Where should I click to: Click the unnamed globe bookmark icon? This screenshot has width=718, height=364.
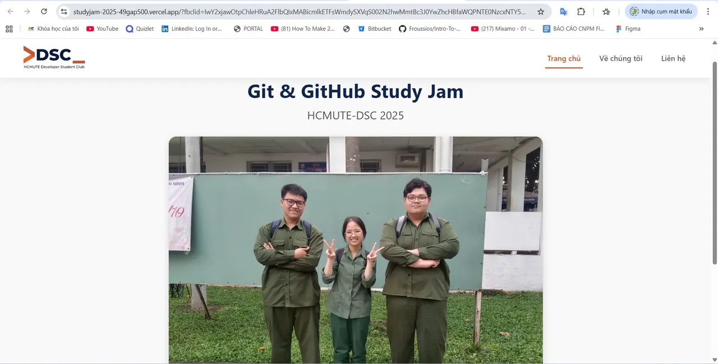tap(346, 29)
